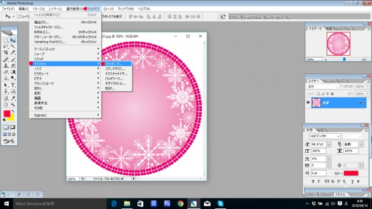The width and height of the screenshot is (372, 209).
Task: Select the Eraser tool
Action: click(6, 72)
